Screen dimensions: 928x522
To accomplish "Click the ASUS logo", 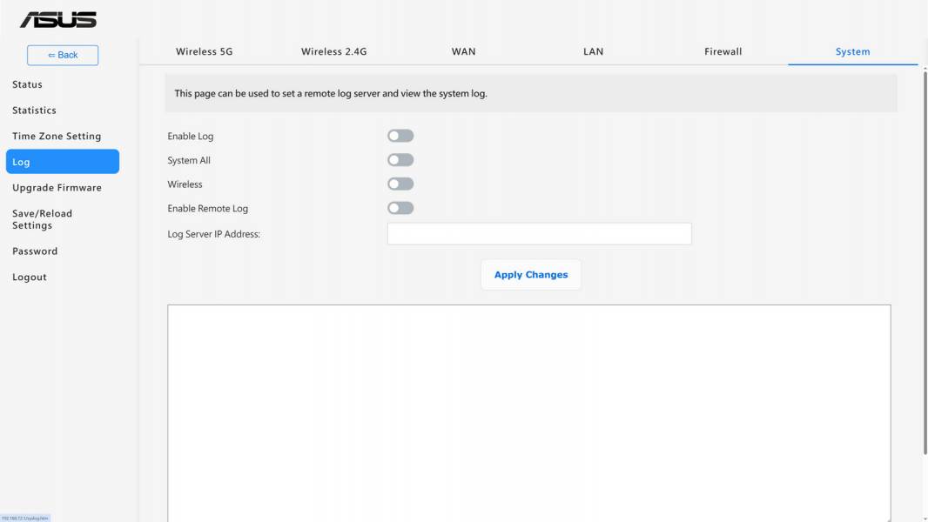I will pos(58,19).
